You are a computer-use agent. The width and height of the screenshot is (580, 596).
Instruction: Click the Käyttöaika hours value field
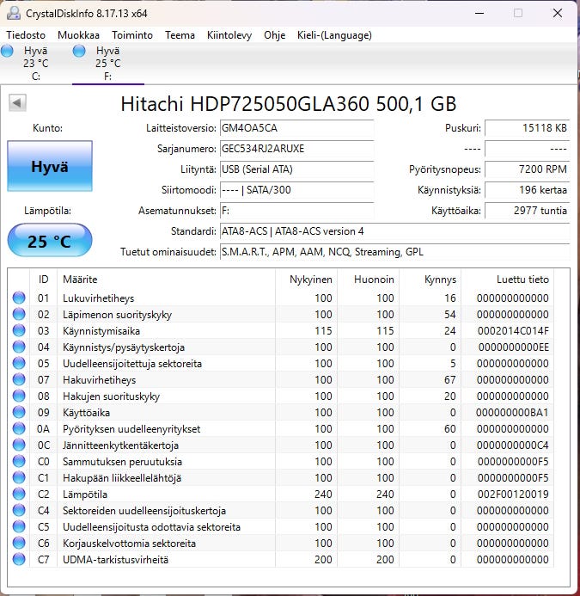coord(527,211)
